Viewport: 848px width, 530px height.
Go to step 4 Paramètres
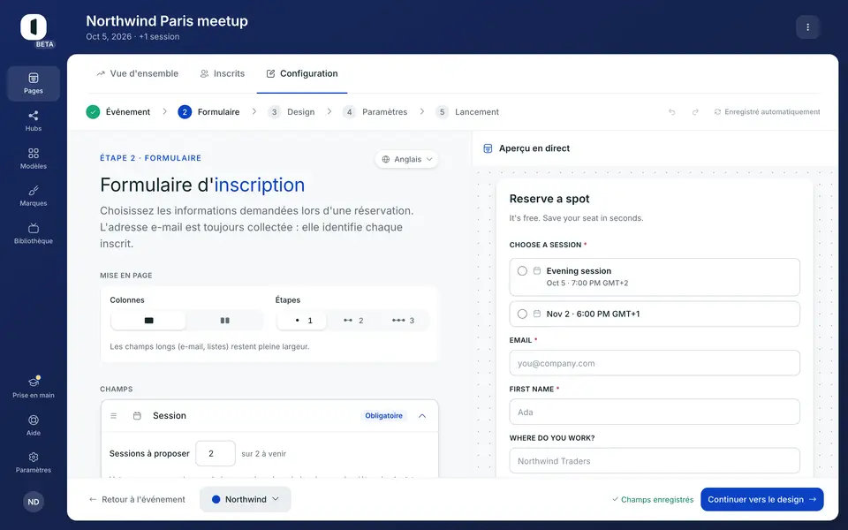375,112
